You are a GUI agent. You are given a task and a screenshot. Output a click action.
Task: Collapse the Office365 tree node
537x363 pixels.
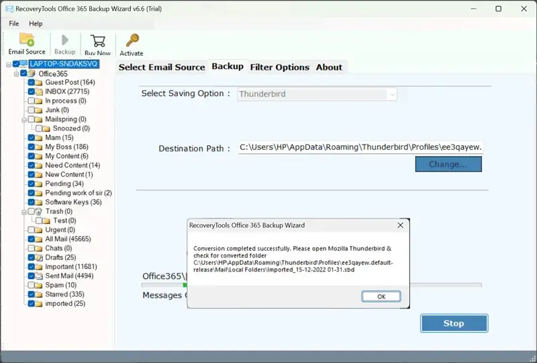coord(17,73)
